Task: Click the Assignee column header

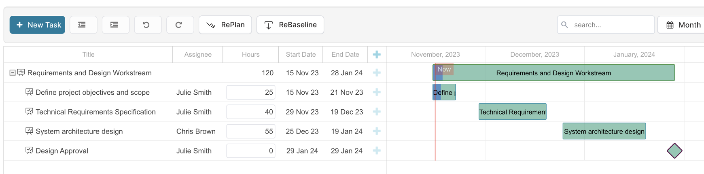Action: [x=198, y=54]
